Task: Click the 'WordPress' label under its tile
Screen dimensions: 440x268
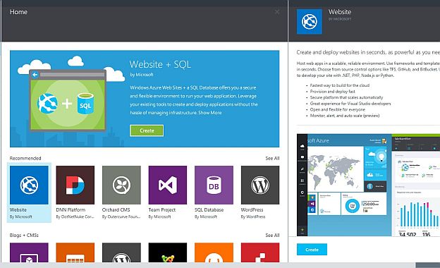Action: point(252,209)
